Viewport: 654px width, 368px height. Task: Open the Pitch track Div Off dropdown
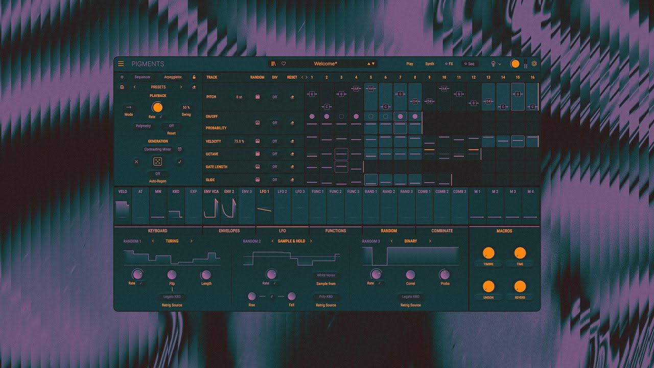[x=274, y=97]
